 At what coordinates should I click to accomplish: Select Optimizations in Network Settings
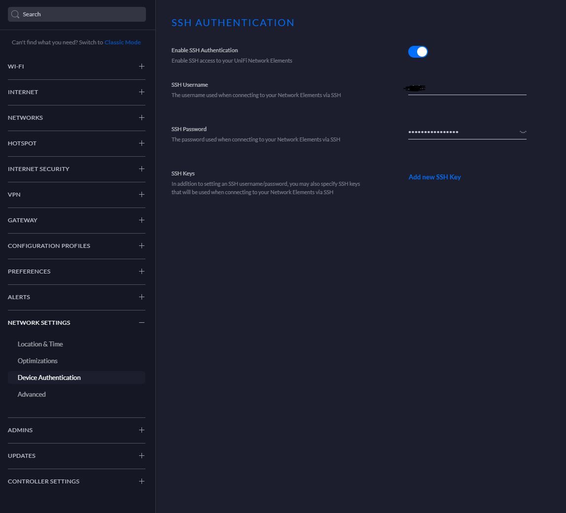pos(37,361)
